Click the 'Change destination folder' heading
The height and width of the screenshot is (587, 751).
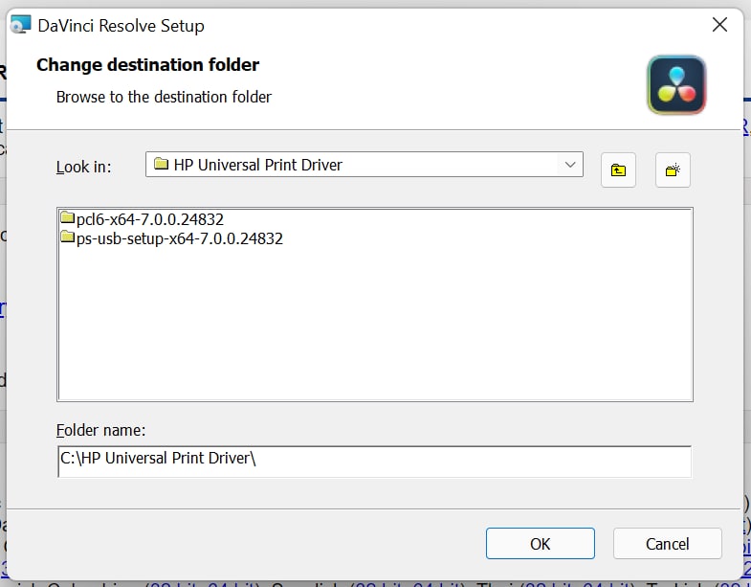147,65
